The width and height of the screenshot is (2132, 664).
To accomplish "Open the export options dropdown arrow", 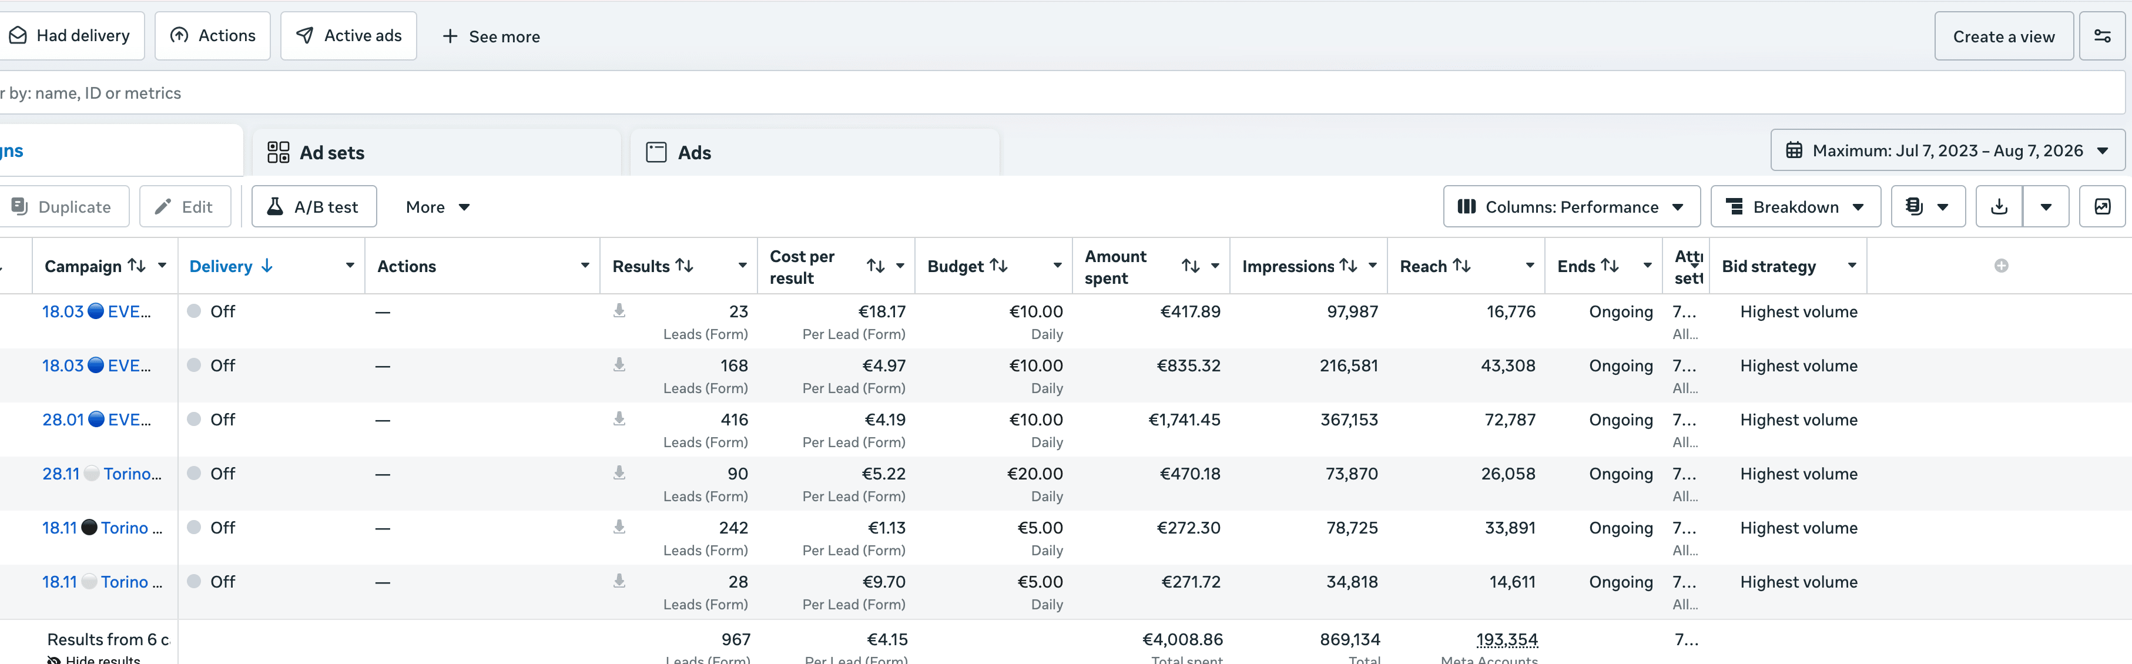I will coord(2046,206).
